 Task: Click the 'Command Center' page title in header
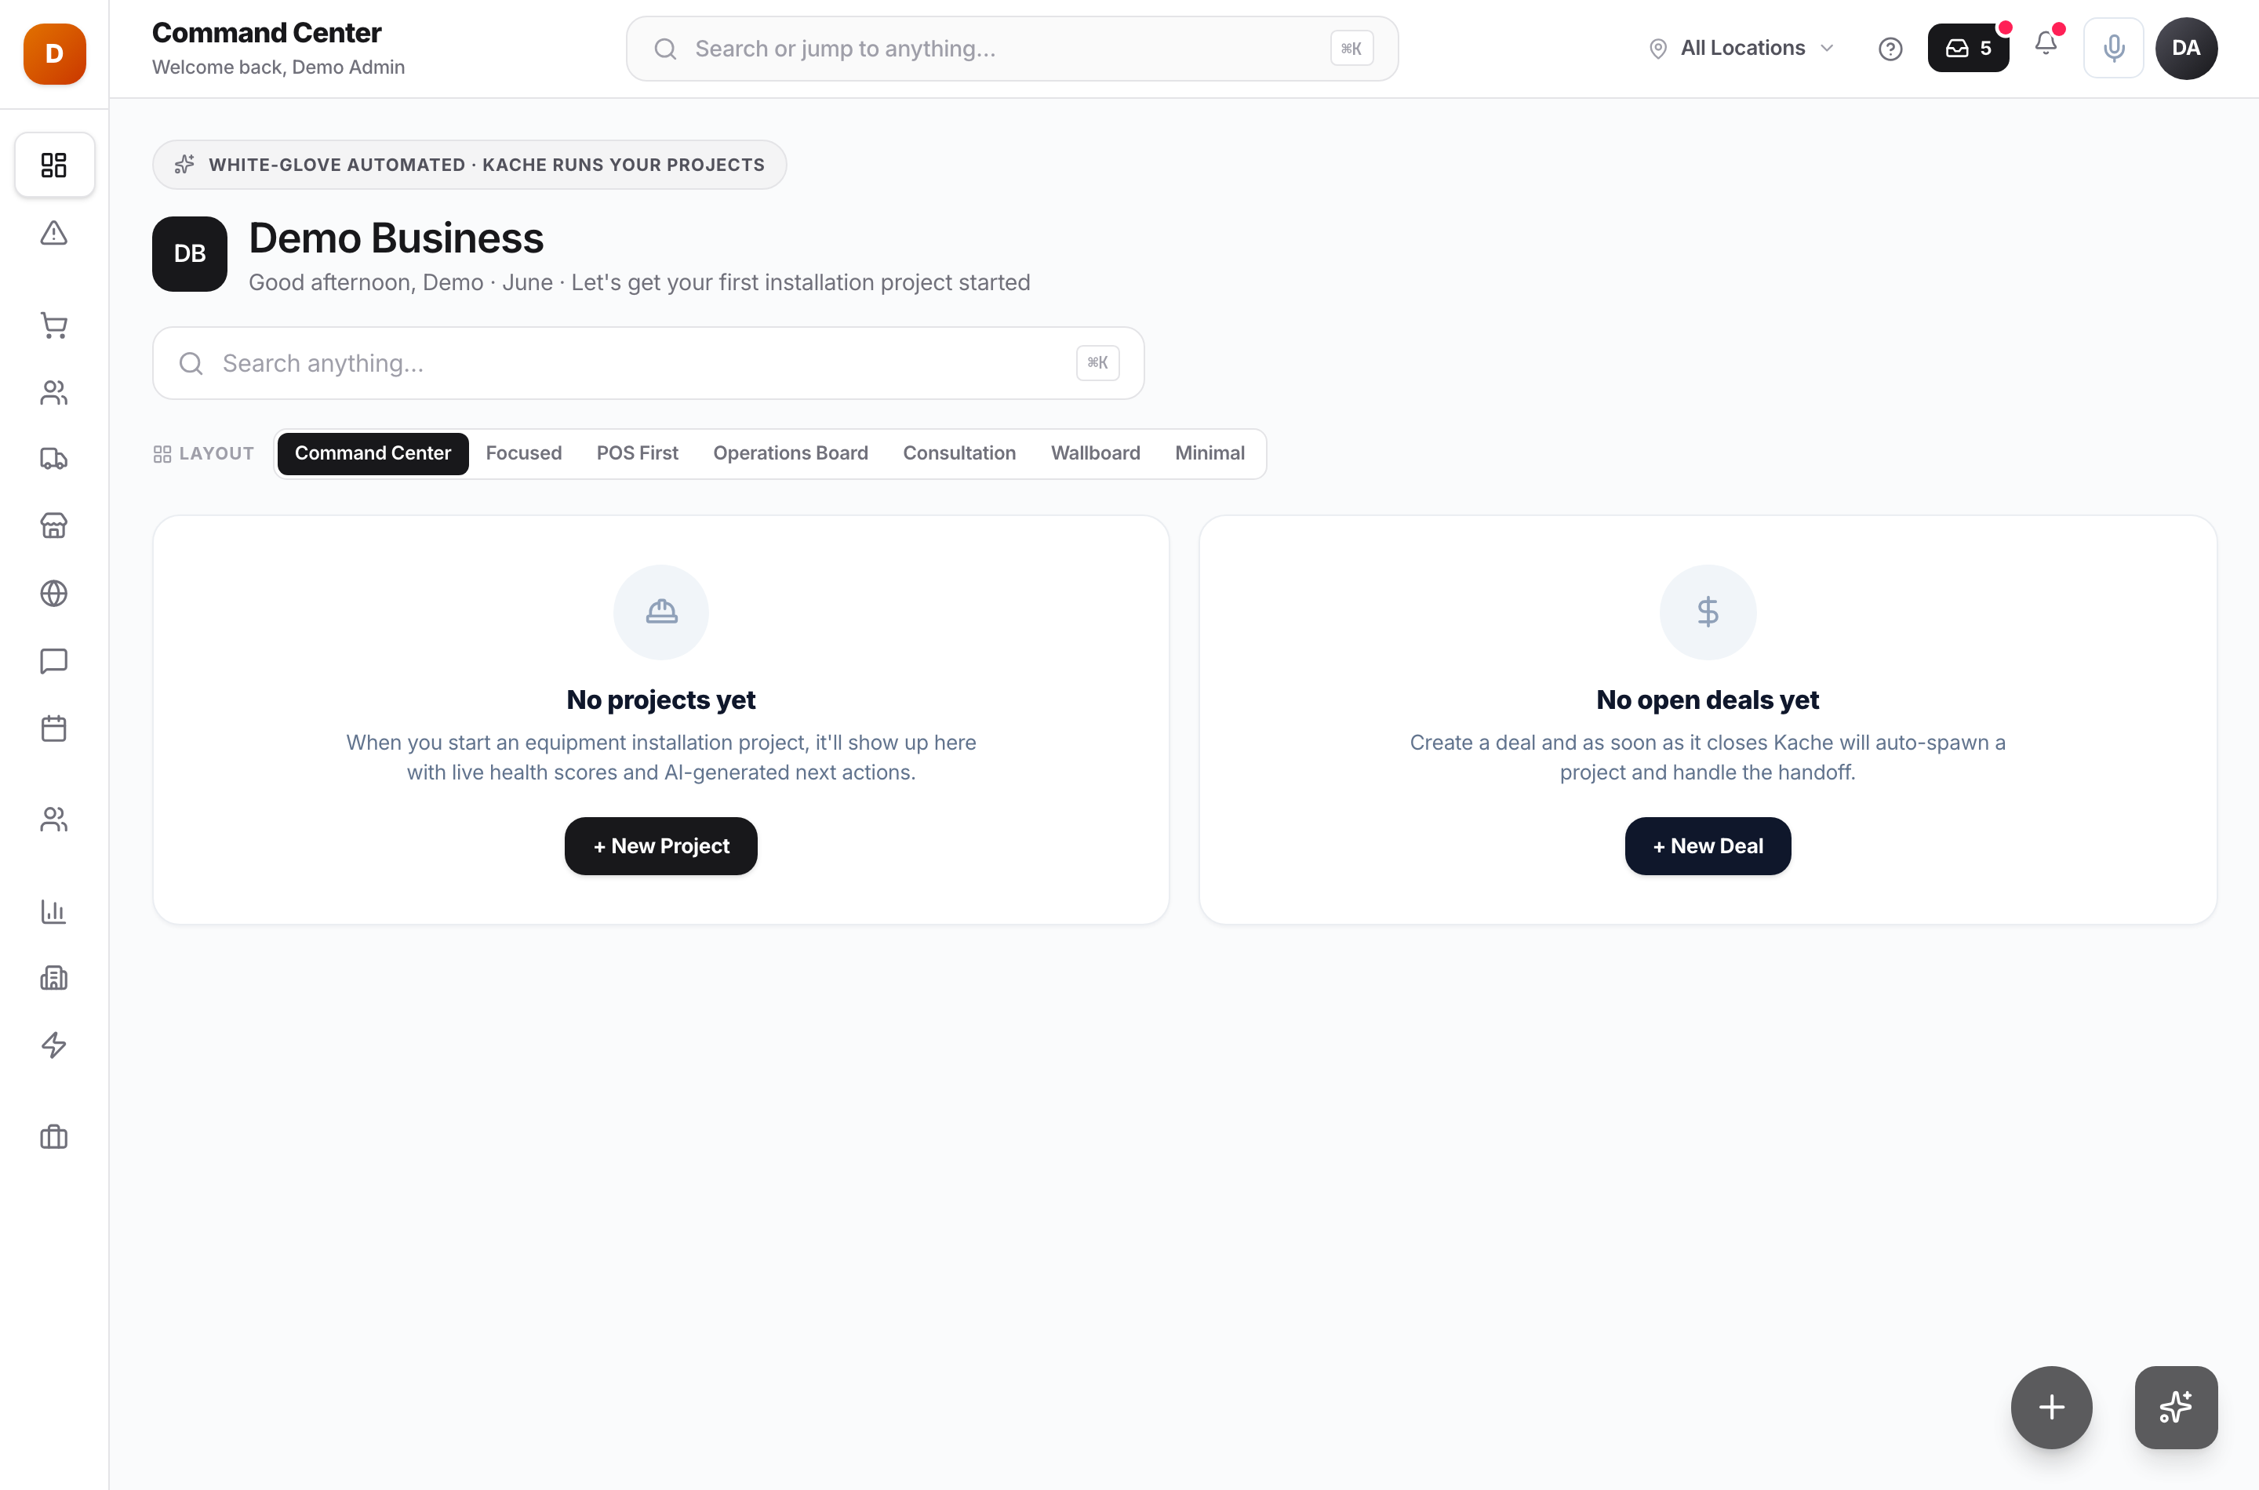[x=267, y=32]
